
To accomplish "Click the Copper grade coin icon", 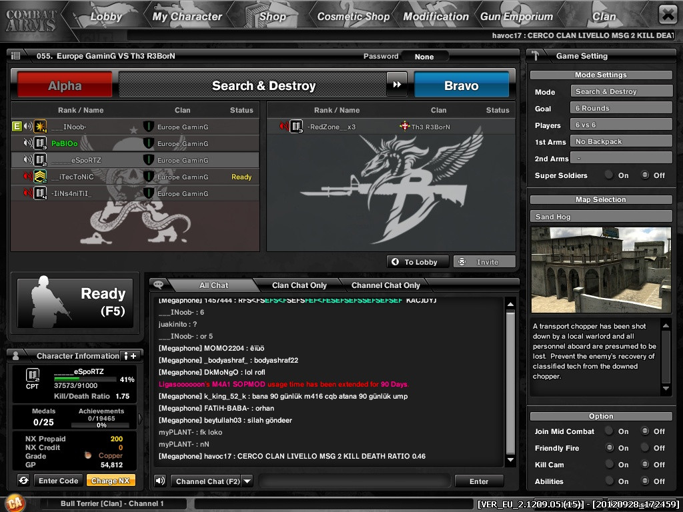I will (x=88, y=455).
